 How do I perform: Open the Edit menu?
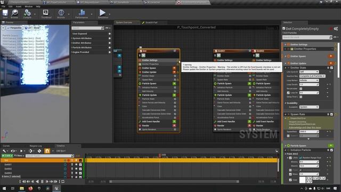tap(10, 6)
